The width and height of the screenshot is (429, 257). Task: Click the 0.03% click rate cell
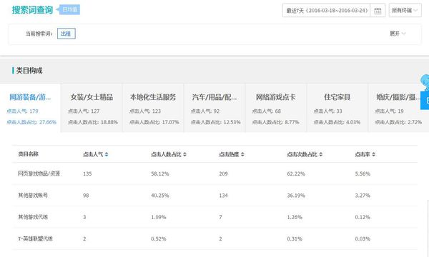(363, 238)
